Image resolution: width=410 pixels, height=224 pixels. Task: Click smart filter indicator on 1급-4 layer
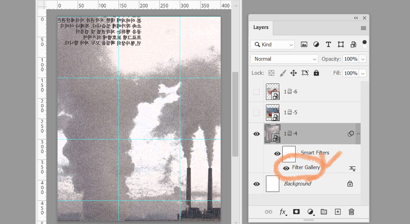pos(350,134)
